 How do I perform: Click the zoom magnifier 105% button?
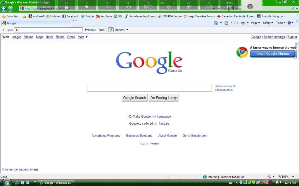284,177
